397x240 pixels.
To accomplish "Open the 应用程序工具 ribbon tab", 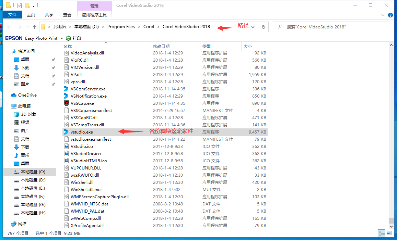I will [94, 15].
